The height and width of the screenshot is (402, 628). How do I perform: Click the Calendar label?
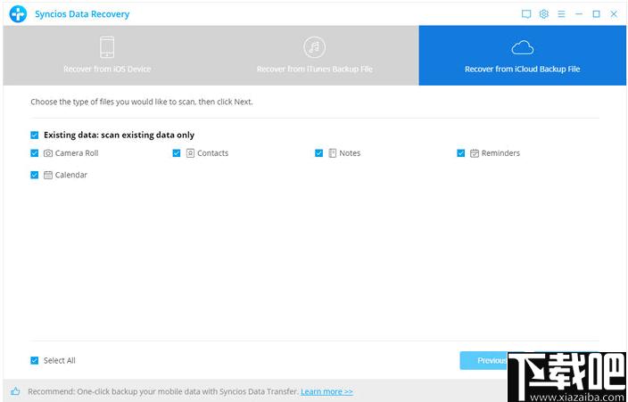[x=70, y=175]
